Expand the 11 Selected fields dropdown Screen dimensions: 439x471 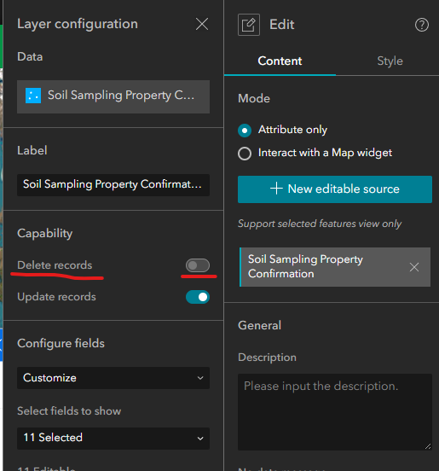pyautogui.click(x=113, y=439)
